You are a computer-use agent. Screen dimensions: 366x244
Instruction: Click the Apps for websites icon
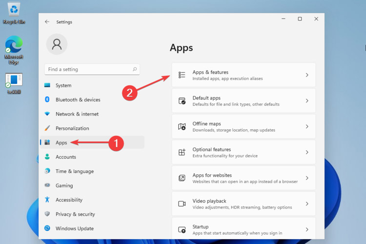[x=182, y=178]
